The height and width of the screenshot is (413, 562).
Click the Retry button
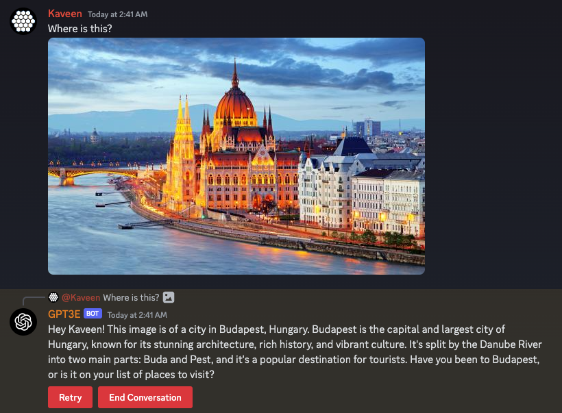(70, 397)
